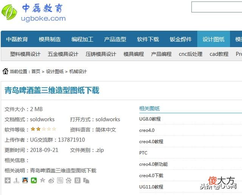Open the 中磊教育 navigation tab

(x=17, y=39)
